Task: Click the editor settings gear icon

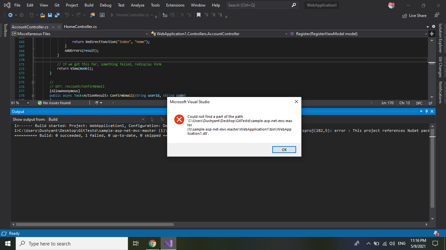Action: coord(434,27)
